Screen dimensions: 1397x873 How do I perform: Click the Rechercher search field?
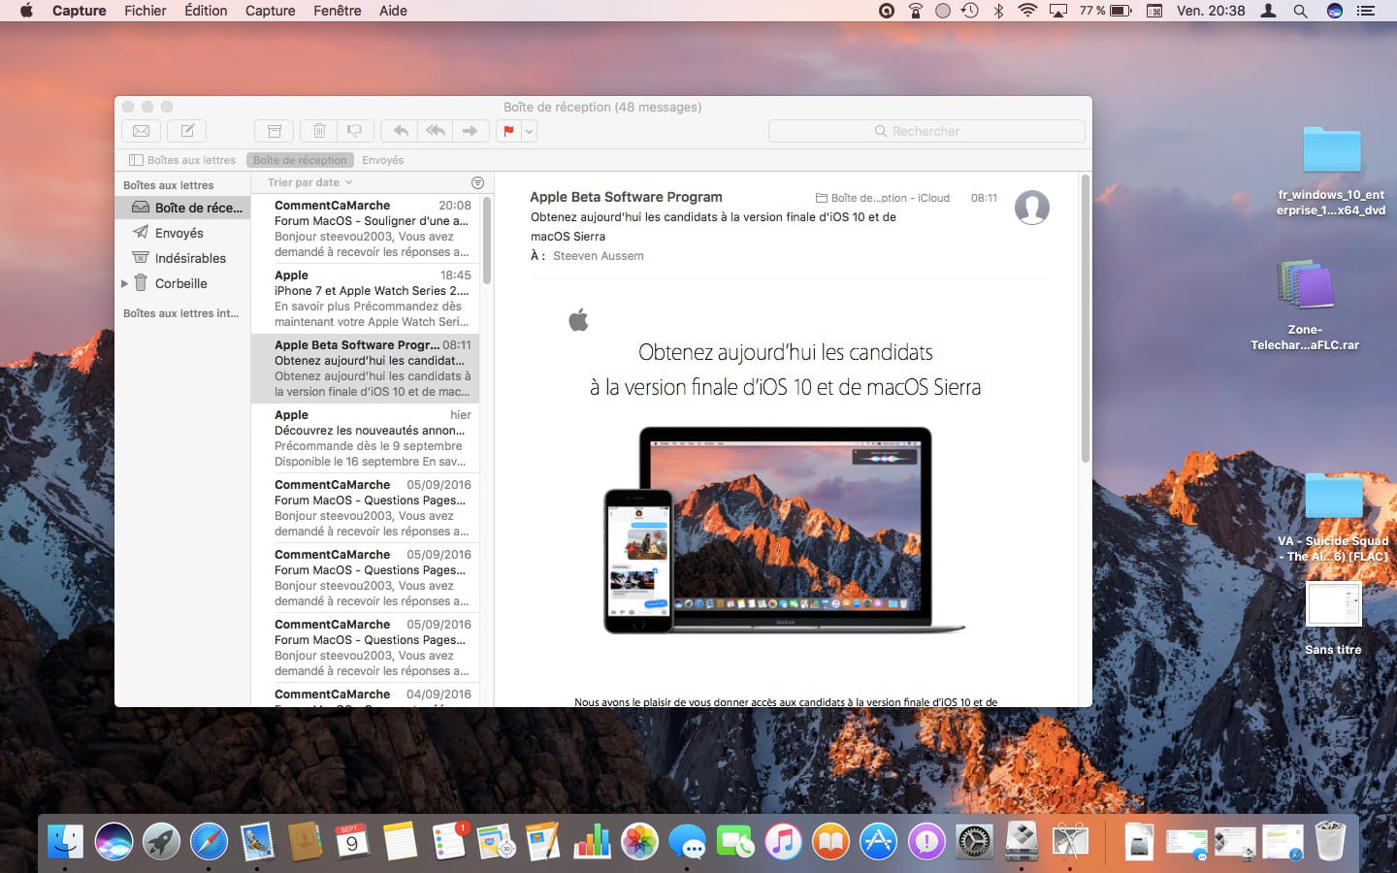[x=926, y=131]
